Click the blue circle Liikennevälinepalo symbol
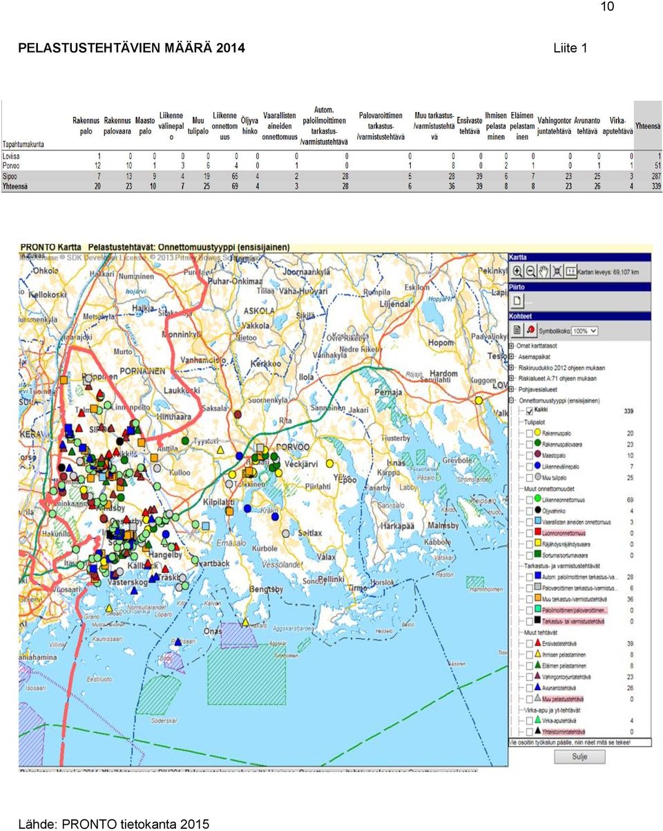 pyautogui.click(x=537, y=466)
